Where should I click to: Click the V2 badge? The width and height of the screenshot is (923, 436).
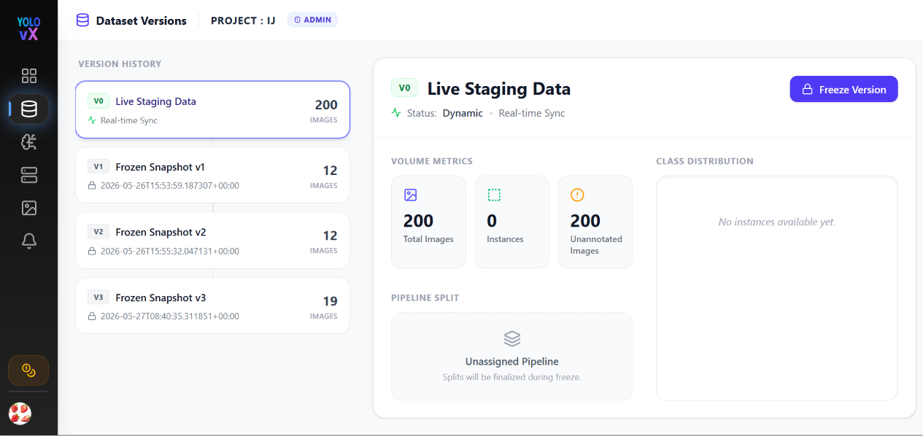[99, 232]
